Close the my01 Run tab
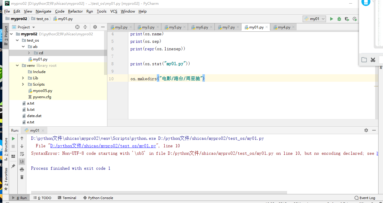The image size is (383, 203). point(43,131)
